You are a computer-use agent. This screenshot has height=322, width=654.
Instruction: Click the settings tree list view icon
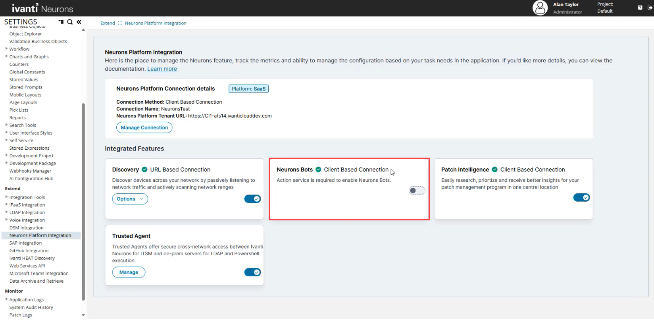click(61, 22)
